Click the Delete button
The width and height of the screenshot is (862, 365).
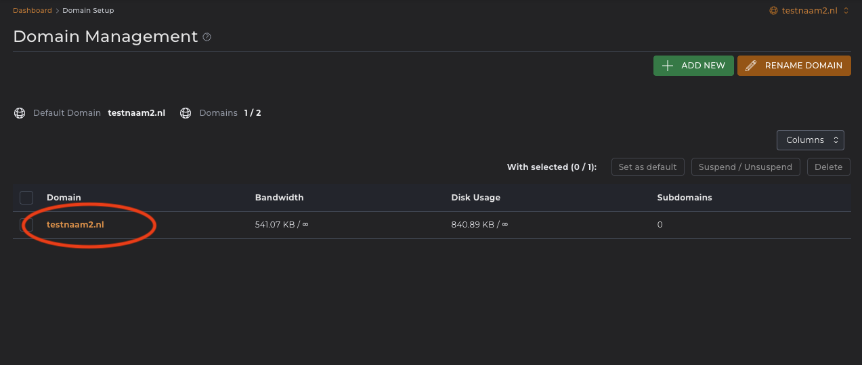tap(828, 167)
